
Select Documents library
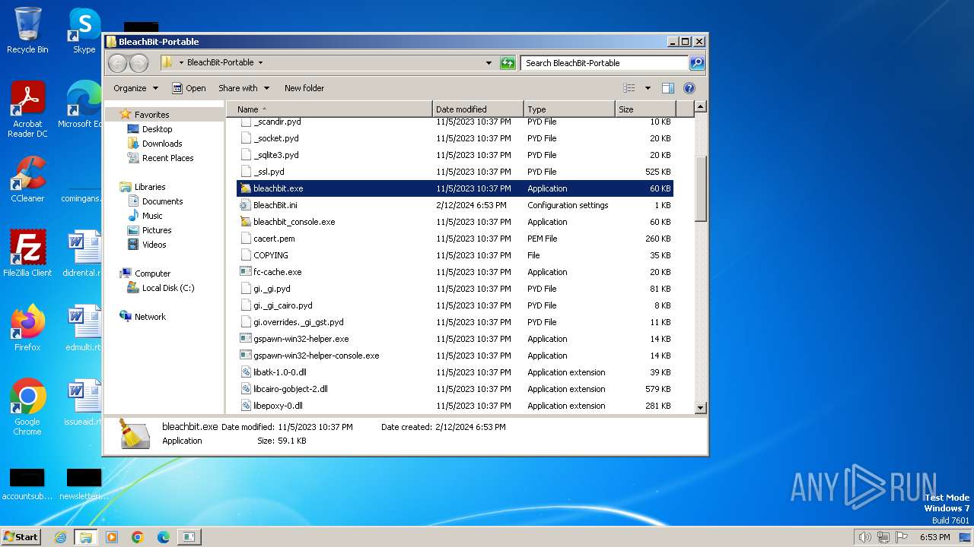163,201
